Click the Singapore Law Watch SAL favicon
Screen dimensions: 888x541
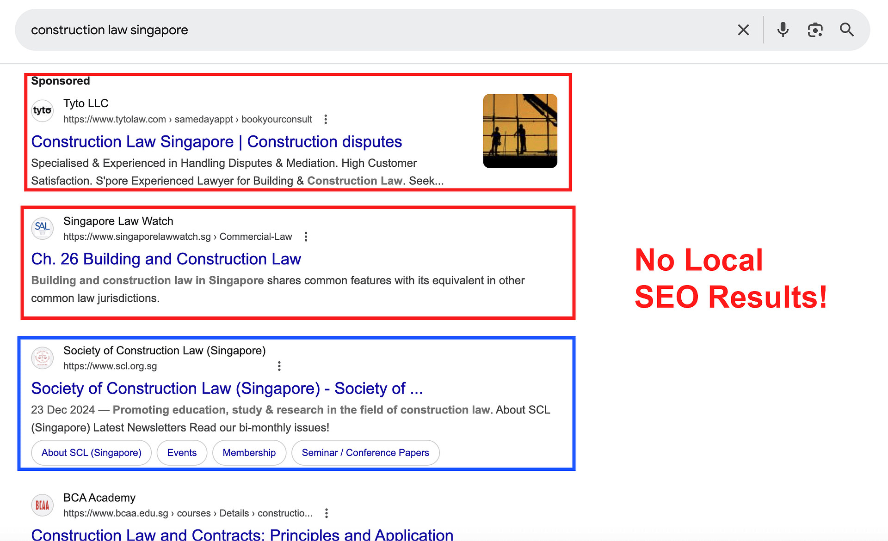tap(43, 228)
